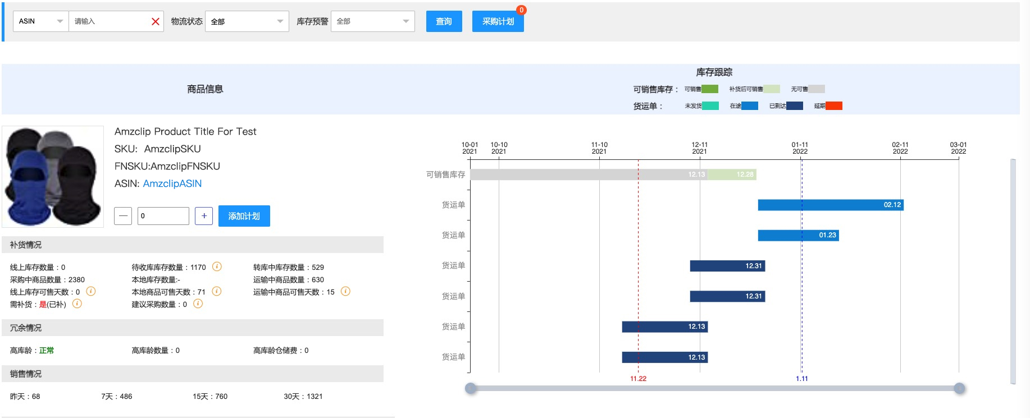Open the 采购计划 purchase plan
The height and width of the screenshot is (418, 1030).
click(498, 21)
